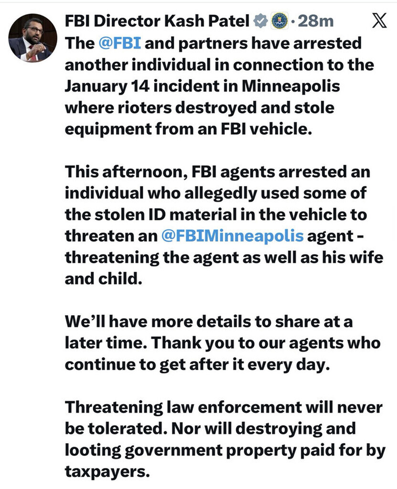Screen dimensions: 397x489
Task: Click the blue verified checkmark badge
Action: click(260, 21)
